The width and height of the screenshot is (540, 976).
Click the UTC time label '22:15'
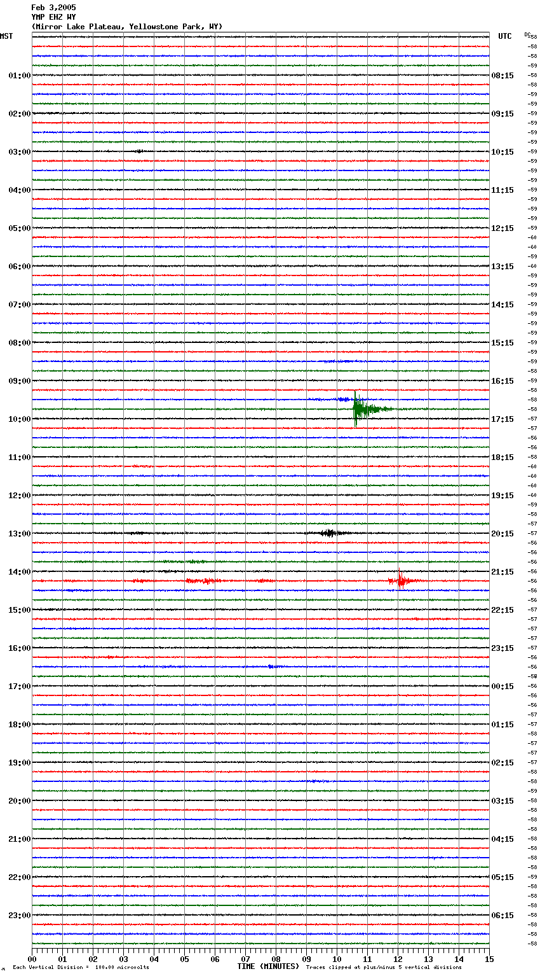pos(503,610)
